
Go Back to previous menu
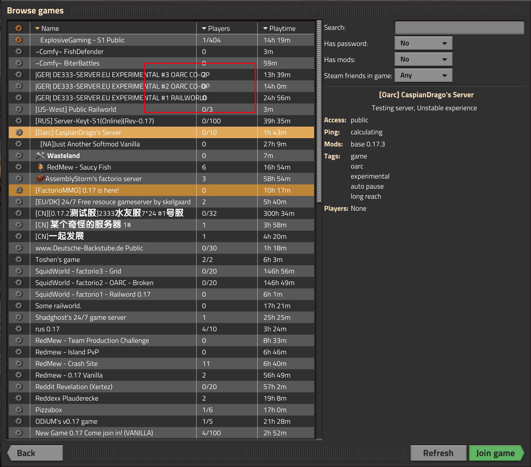pyautogui.click(x=35, y=453)
